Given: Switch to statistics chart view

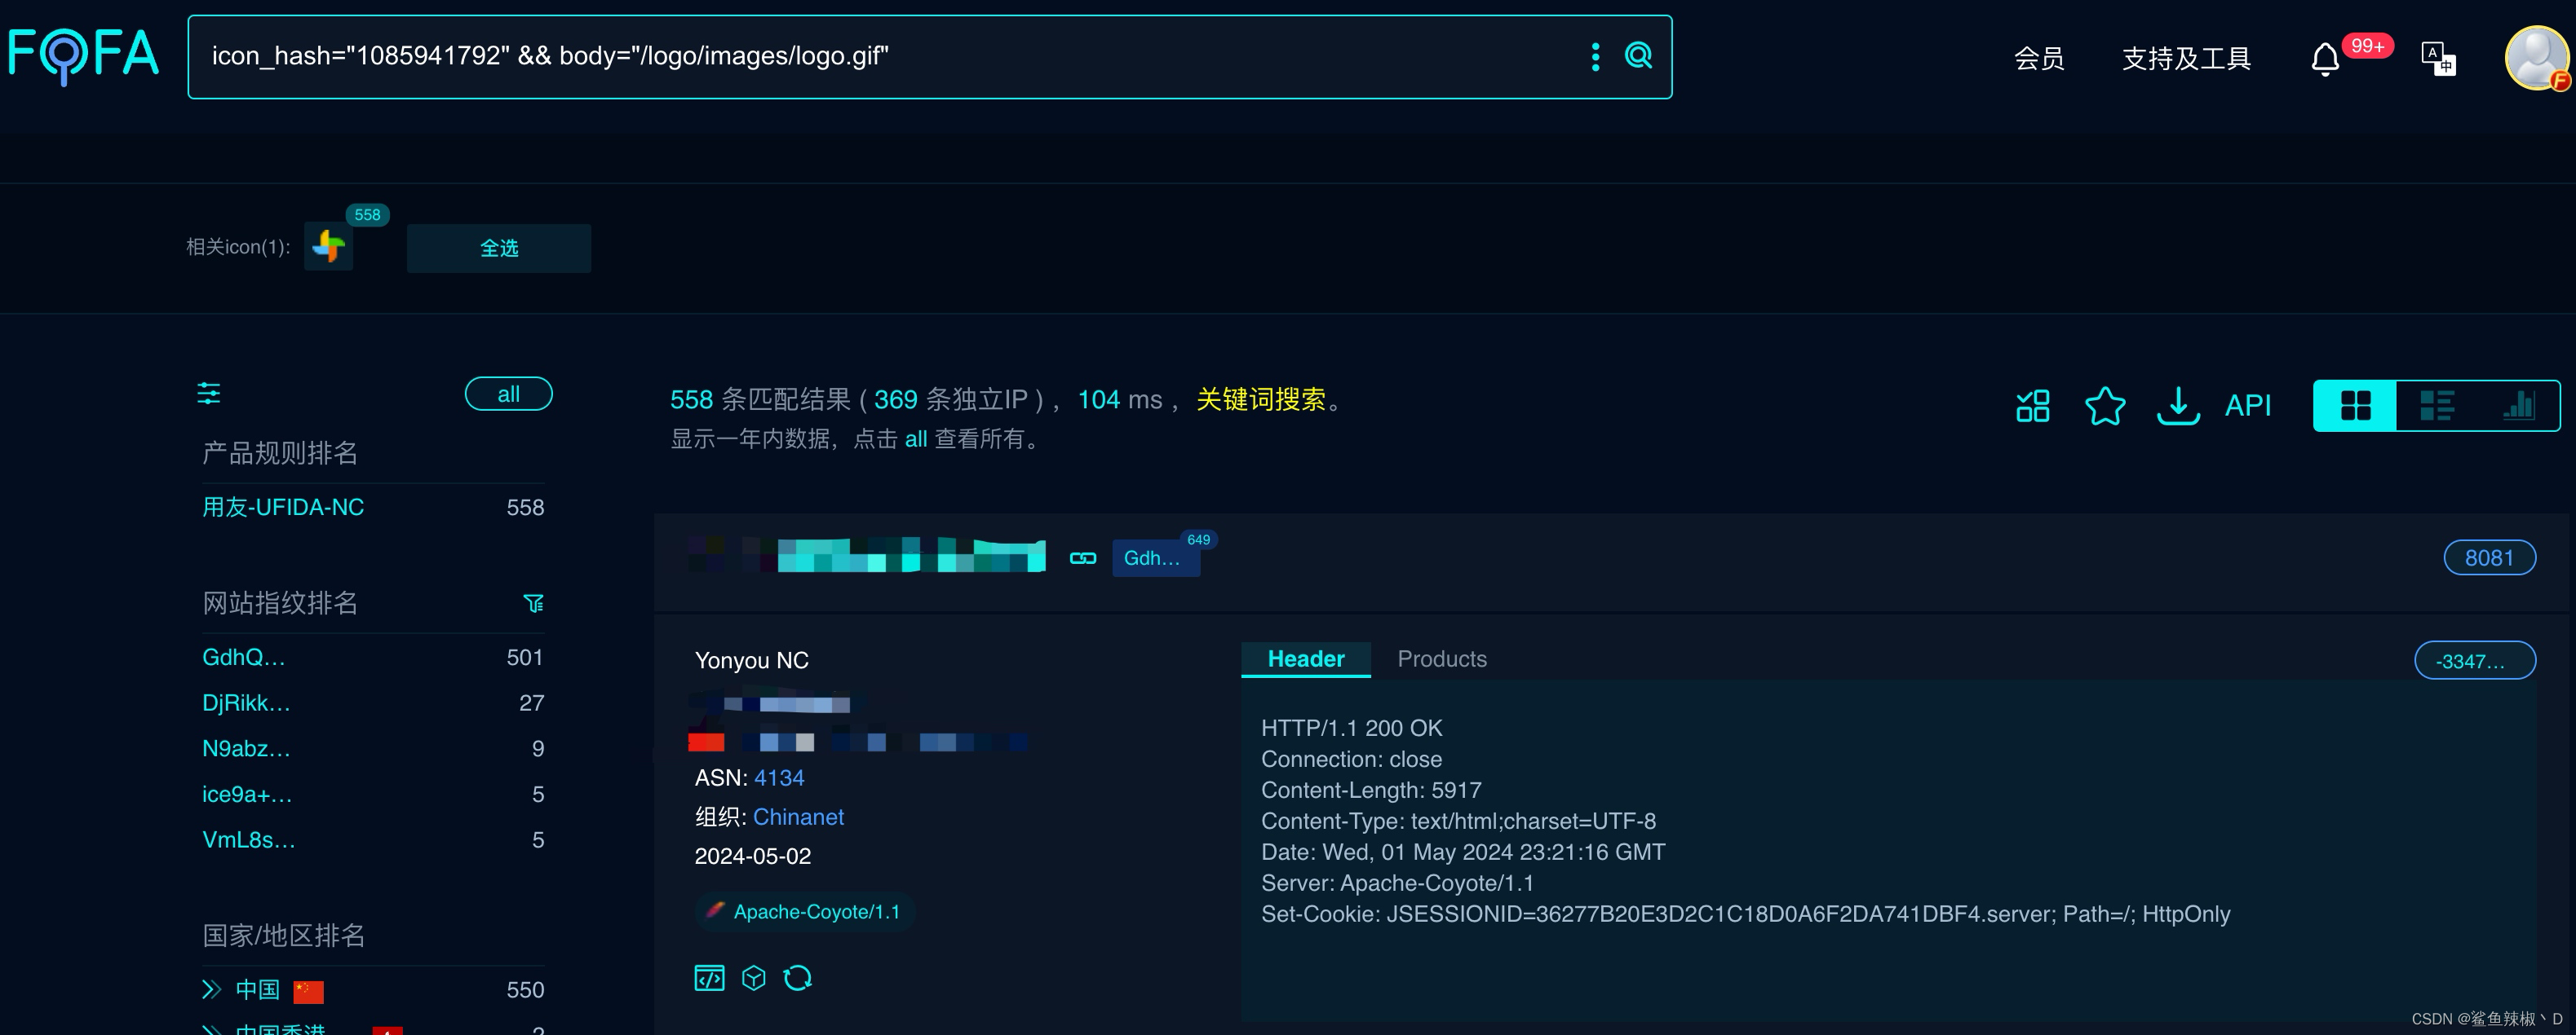Looking at the screenshot, I should 2518,406.
